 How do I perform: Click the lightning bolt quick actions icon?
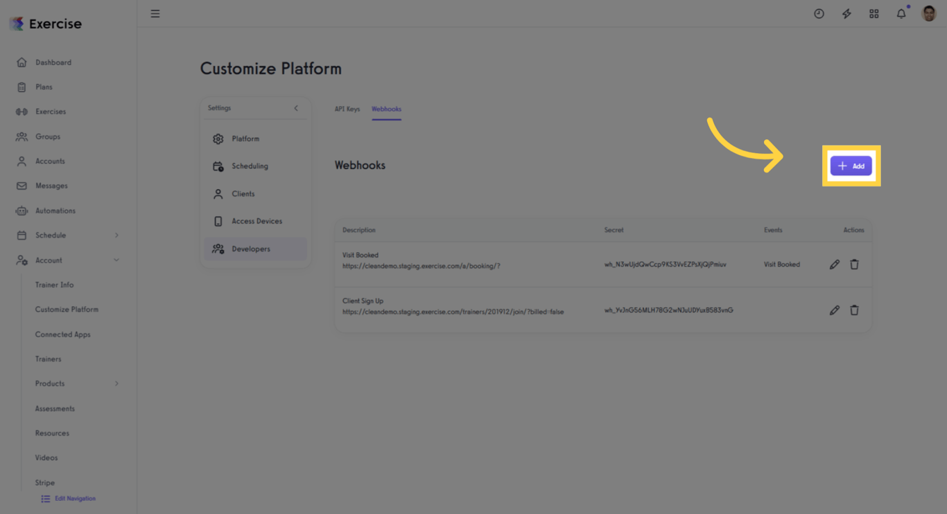846,13
